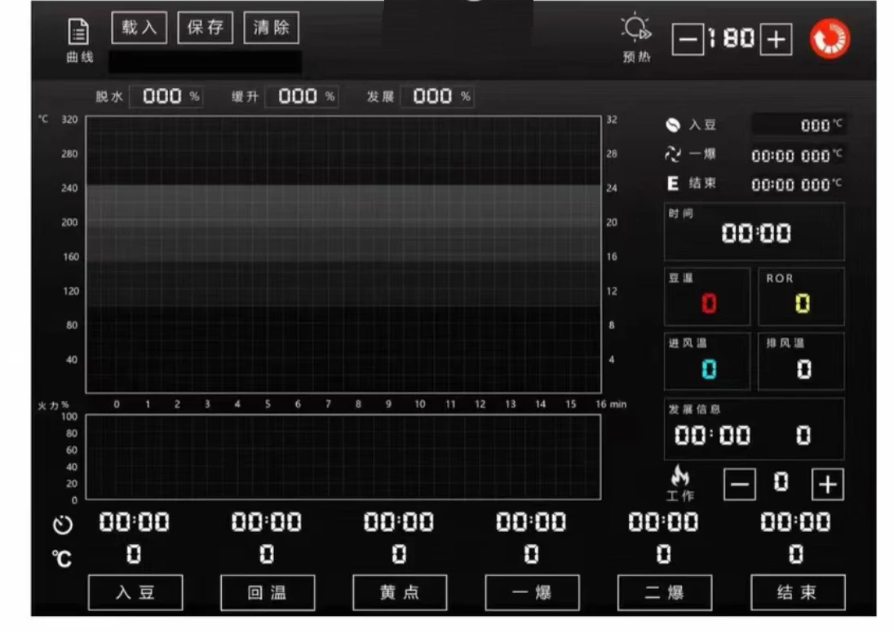Click the 入豆 charge button at bottom

point(135,592)
